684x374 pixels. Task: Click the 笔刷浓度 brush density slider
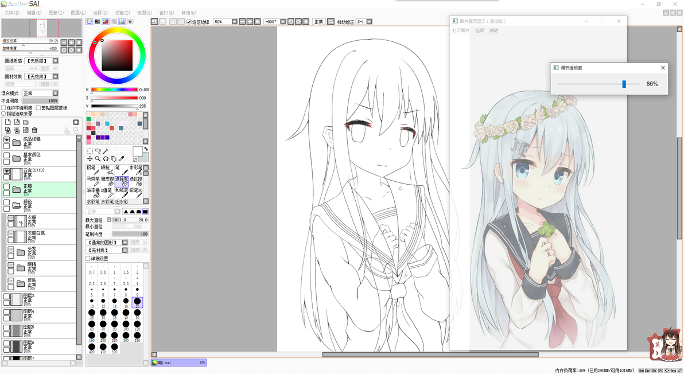tap(130, 234)
